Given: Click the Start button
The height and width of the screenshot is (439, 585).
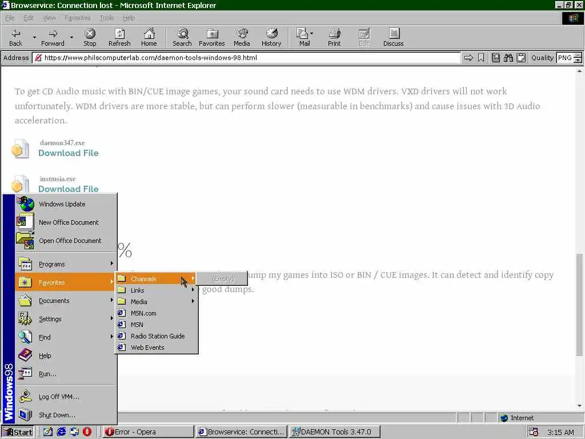Looking at the screenshot, I should pyautogui.click(x=18, y=432).
